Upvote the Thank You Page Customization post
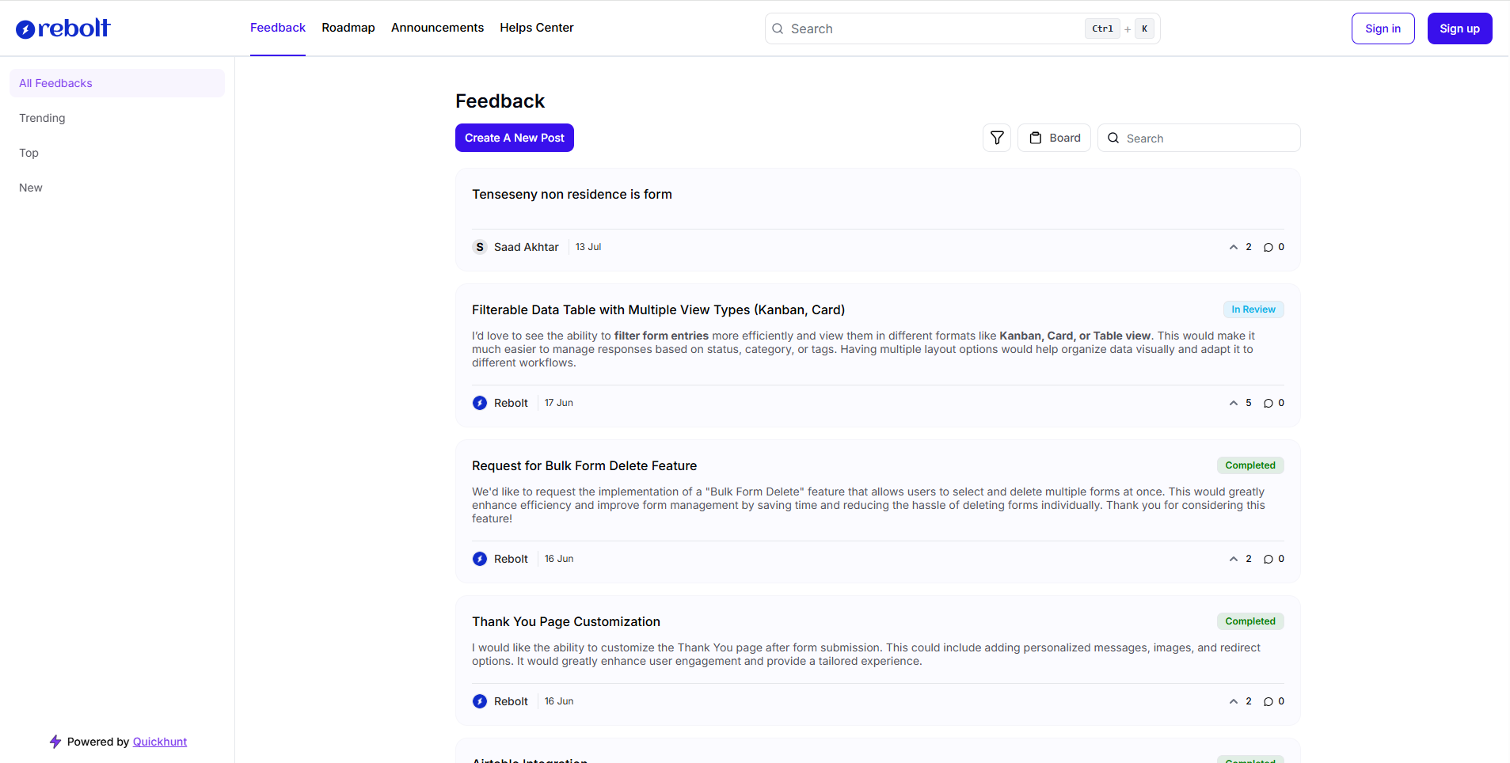The width and height of the screenshot is (1510, 763). 1240,701
